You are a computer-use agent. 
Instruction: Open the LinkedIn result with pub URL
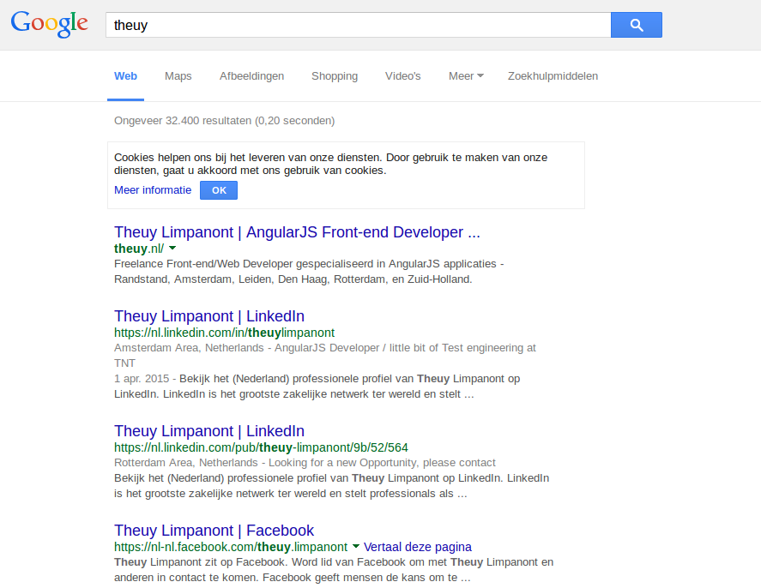209,431
